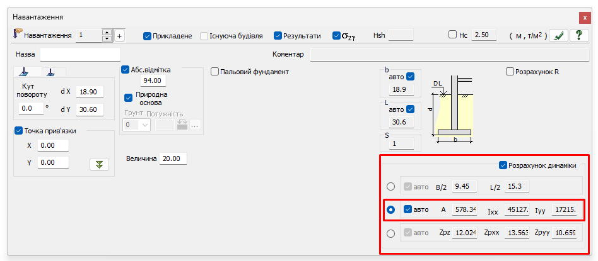598x261 pixels.
Task: Click the green double-down arrow button
Action: click(98, 164)
